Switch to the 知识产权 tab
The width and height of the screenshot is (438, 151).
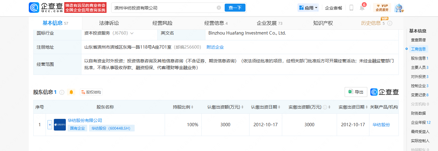[x=323, y=23]
